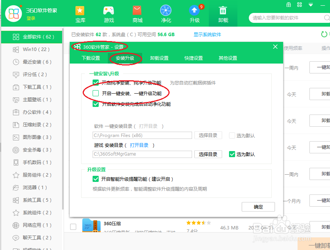330x250 pixels.
Task: Toggle 开启智能升级提醒功能 checkbox
Action: (96, 179)
